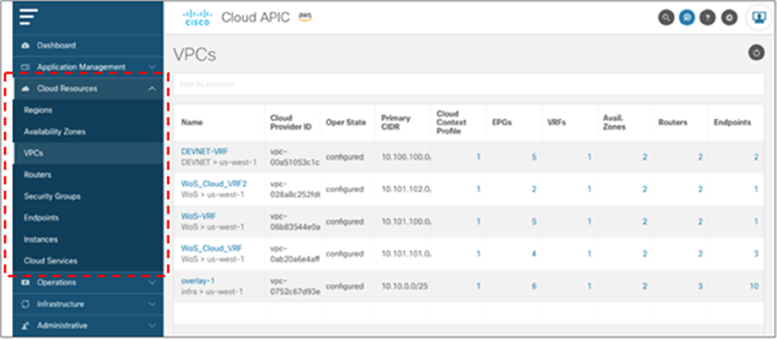Click EPGs count 4 for WoS_Cloud_VRF
Image resolution: width=777 pixels, height=339 pixels.
tap(534, 254)
